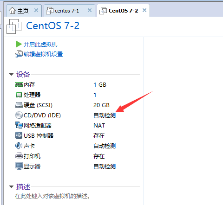This screenshot has width=223, height=205.
Task: Click the 硬盘 (SCSI) hard disk icon
Action: (19, 105)
